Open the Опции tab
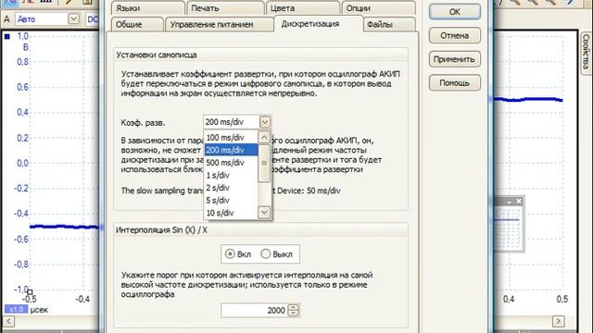This screenshot has height=333, width=593. (378, 8)
